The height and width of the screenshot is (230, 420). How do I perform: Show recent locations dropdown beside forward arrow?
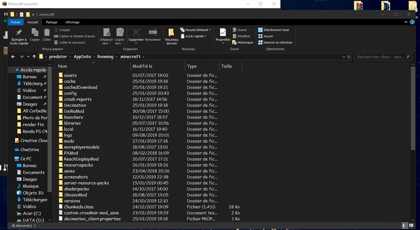point(28,57)
